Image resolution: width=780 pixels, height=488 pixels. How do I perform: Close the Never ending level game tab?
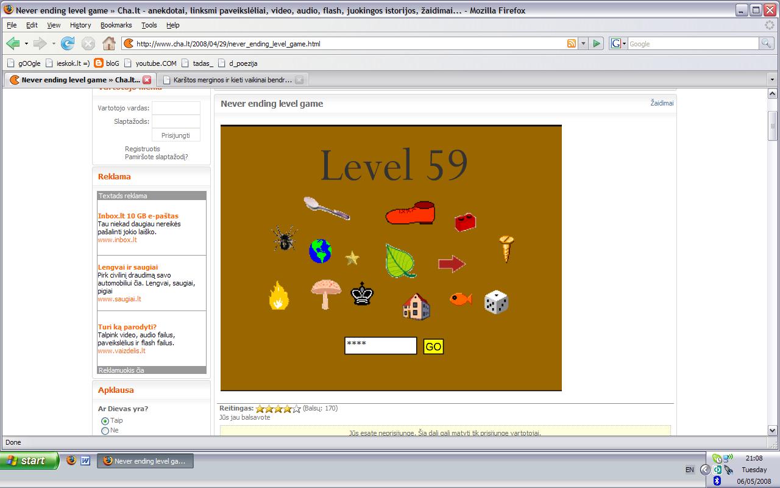click(x=147, y=80)
